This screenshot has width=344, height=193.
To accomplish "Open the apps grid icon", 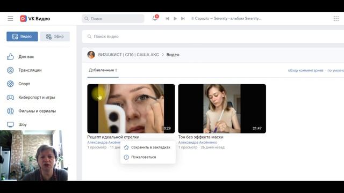I will tap(336, 19).
